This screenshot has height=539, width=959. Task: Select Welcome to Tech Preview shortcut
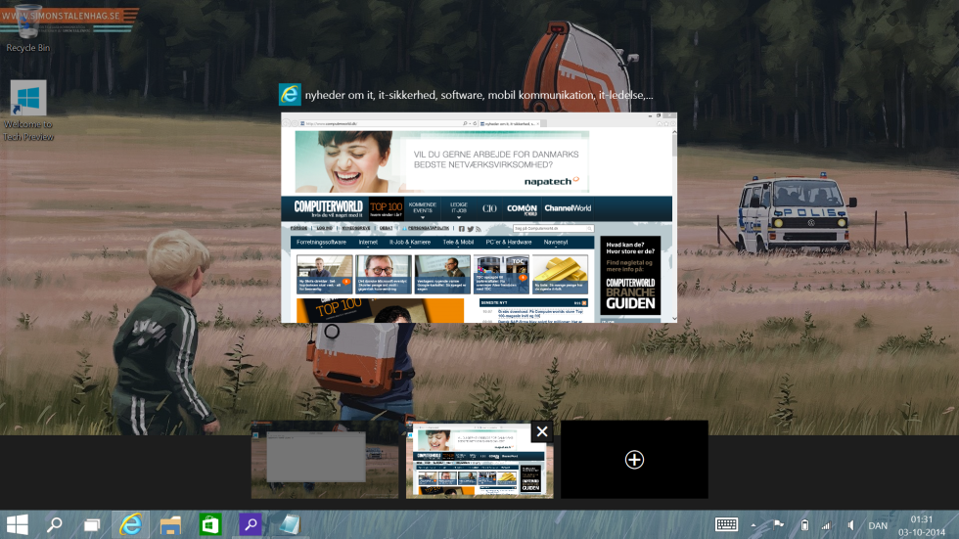click(x=28, y=112)
